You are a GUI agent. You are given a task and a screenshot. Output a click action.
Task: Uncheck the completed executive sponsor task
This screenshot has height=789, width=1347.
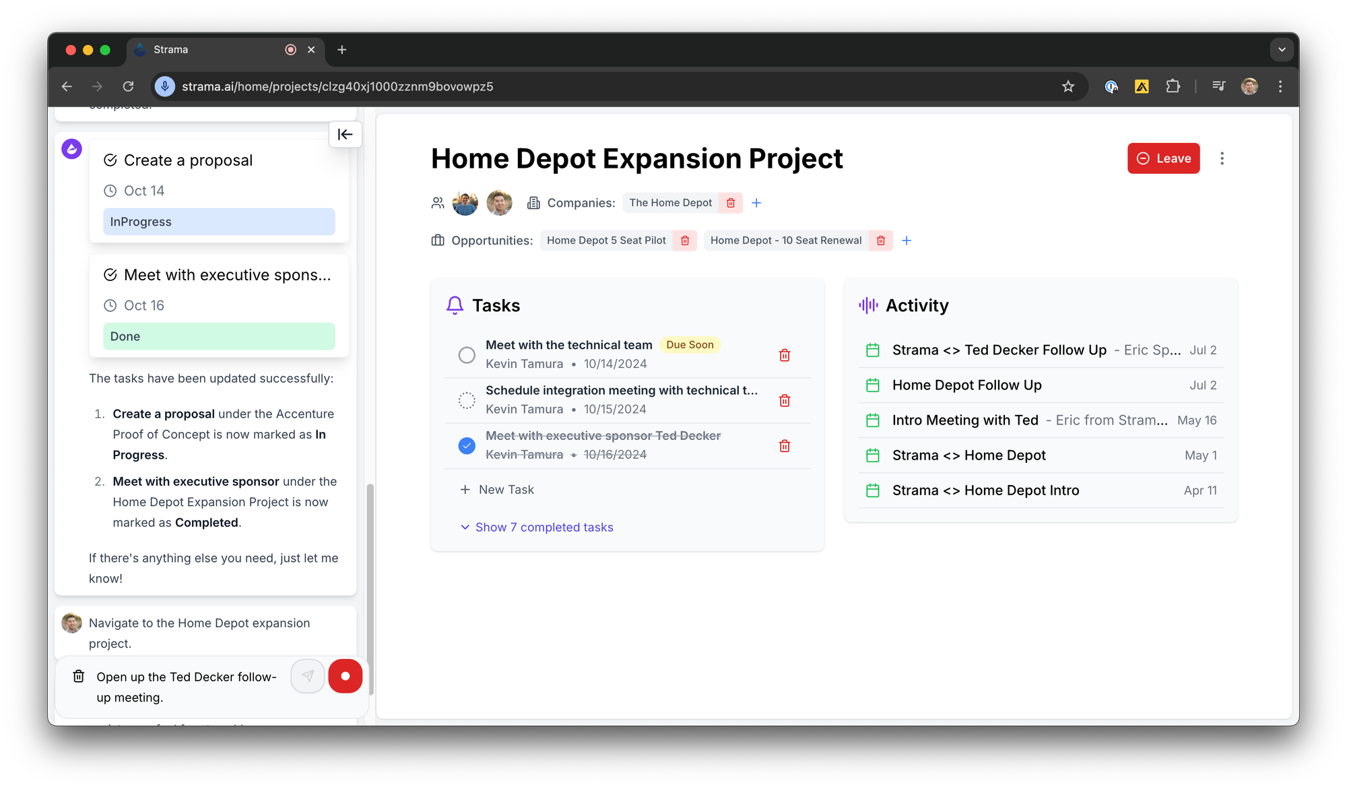(x=467, y=446)
